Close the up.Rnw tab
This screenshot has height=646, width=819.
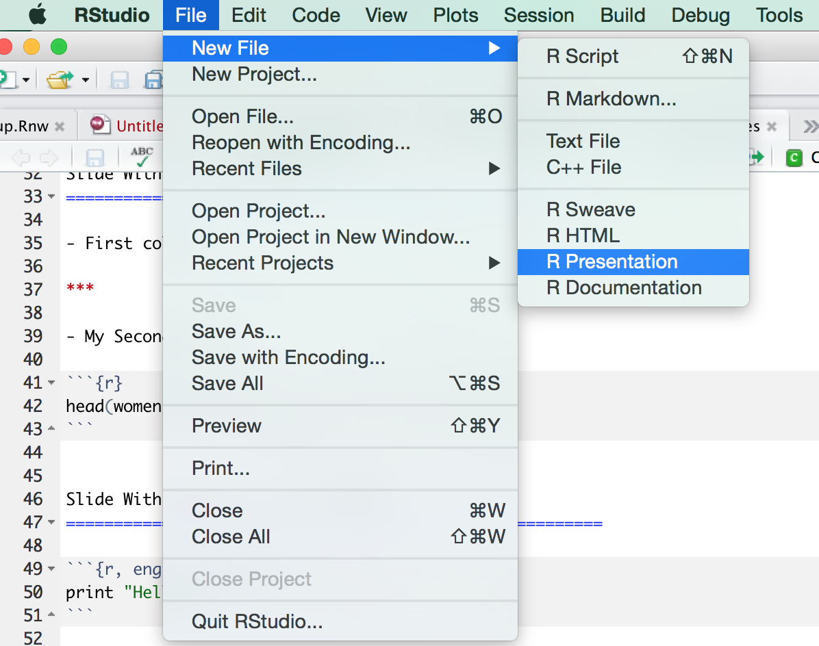click(x=60, y=127)
